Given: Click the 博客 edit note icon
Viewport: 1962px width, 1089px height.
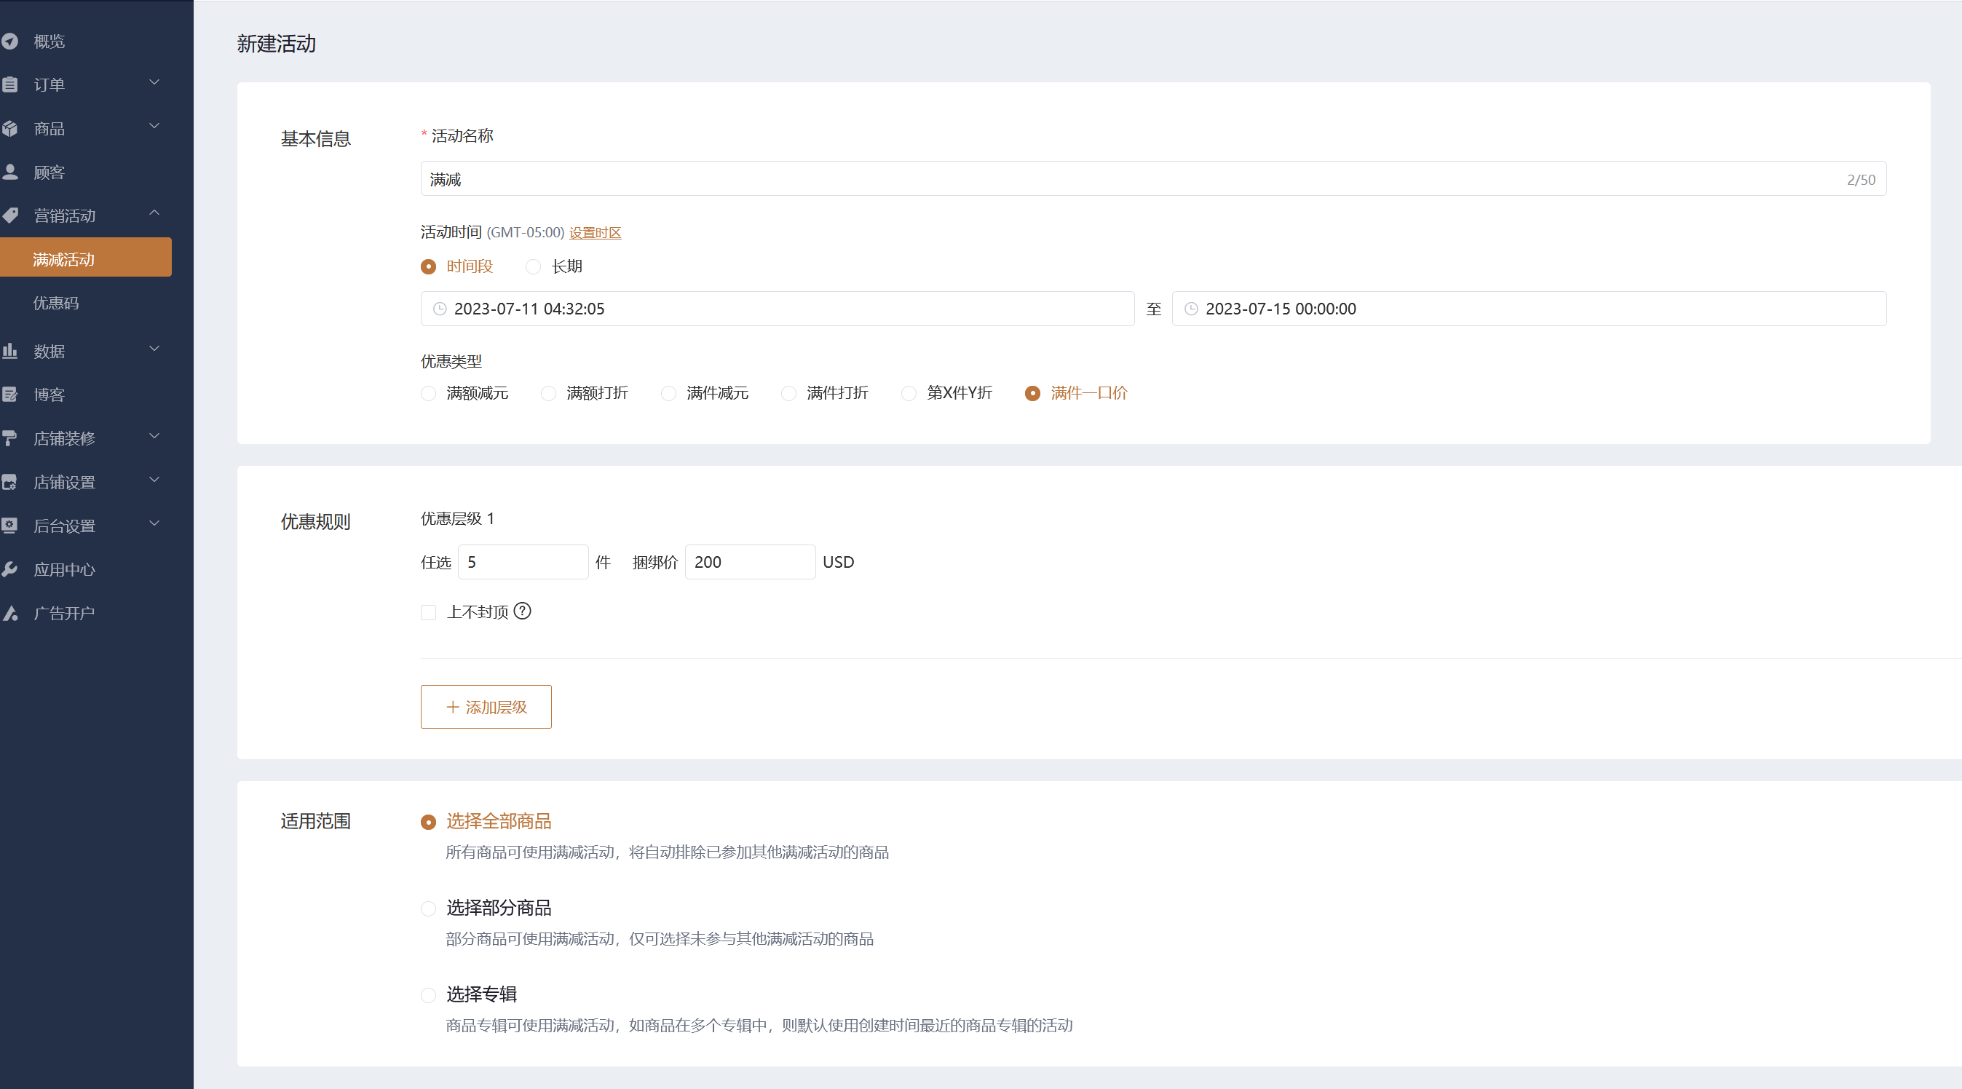Looking at the screenshot, I should click(10, 395).
